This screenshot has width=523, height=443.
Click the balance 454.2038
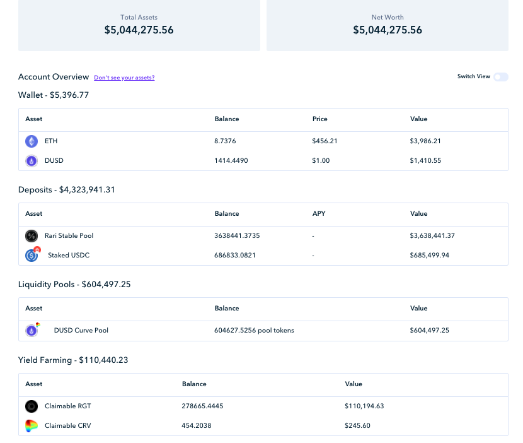pyautogui.click(x=197, y=425)
